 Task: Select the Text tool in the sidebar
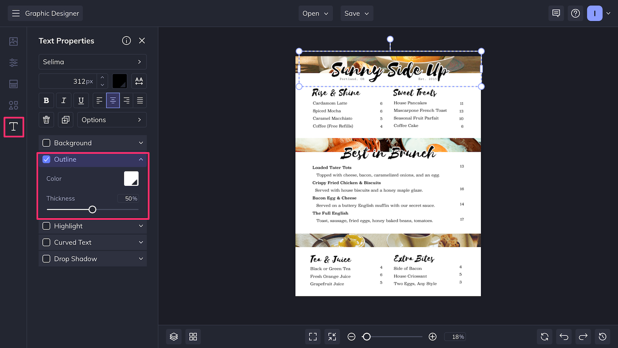tap(14, 127)
